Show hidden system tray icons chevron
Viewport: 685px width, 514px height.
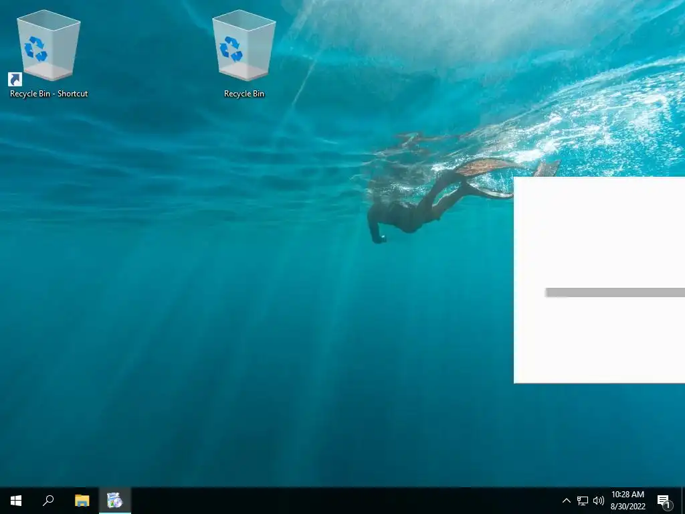[566, 501]
